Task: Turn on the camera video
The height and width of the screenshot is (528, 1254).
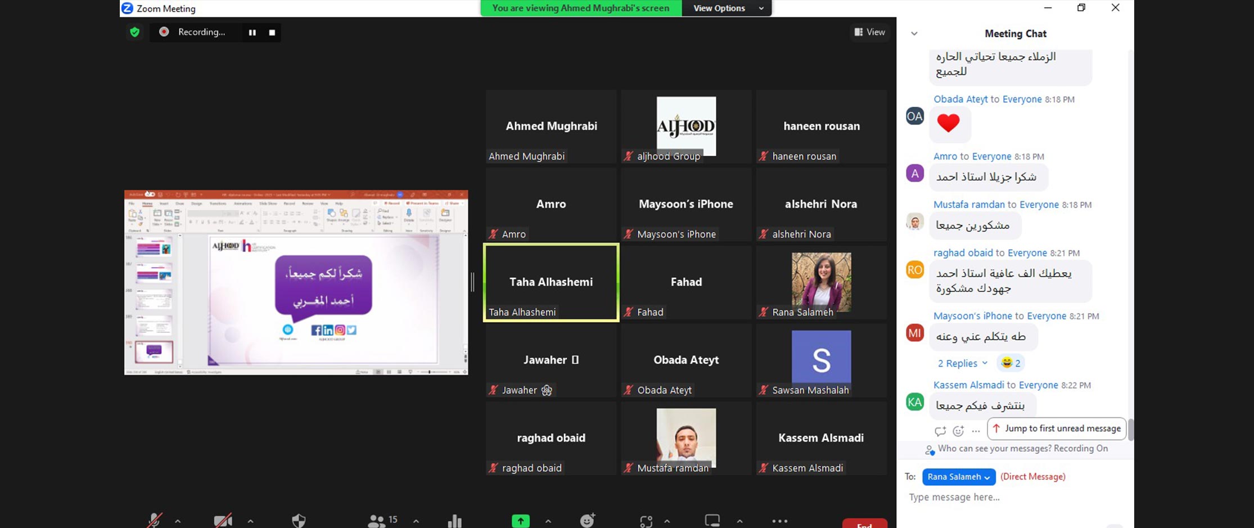Action: 223,521
